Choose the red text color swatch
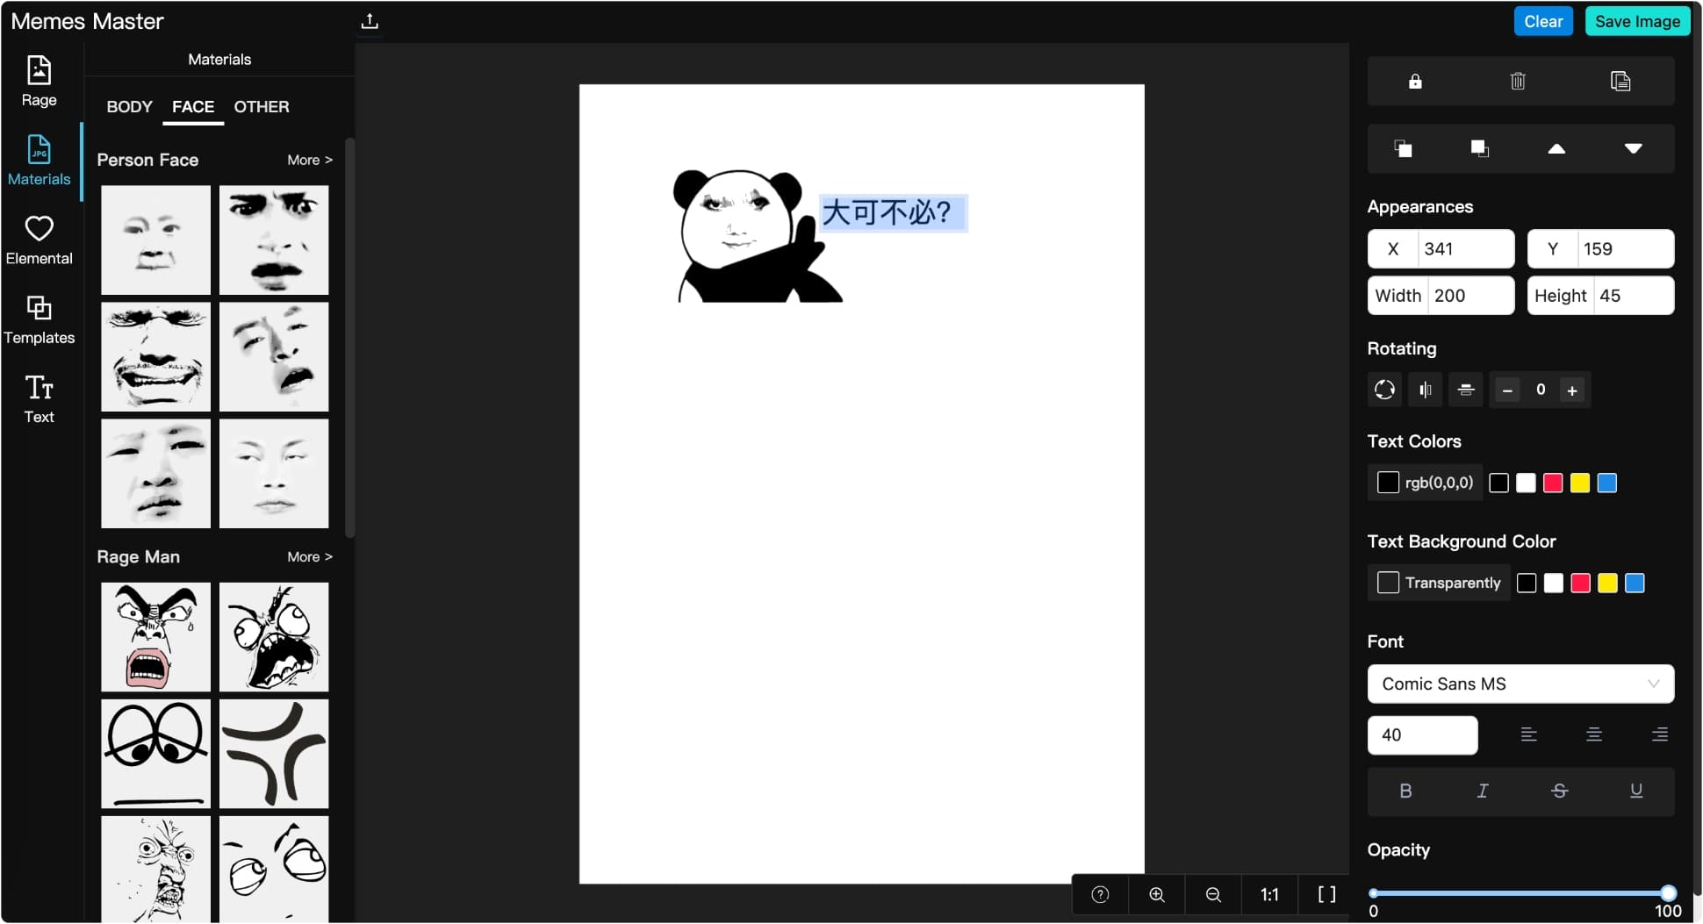Image resolution: width=1703 pixels, height=924 pixels. 1553,483
